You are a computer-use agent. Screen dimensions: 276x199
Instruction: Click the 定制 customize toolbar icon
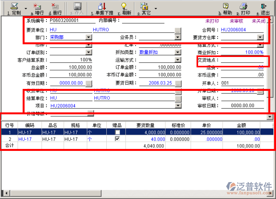click(x=14, y=7)
